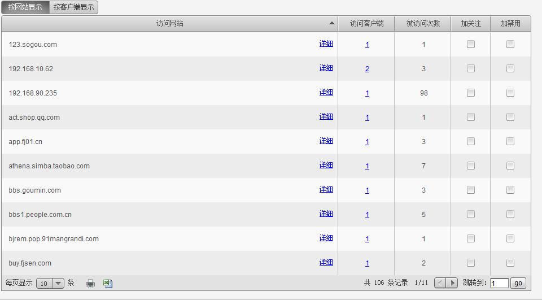
Task: Check 加禁用 for 123.sogou.com
Action: click(510, 44)
